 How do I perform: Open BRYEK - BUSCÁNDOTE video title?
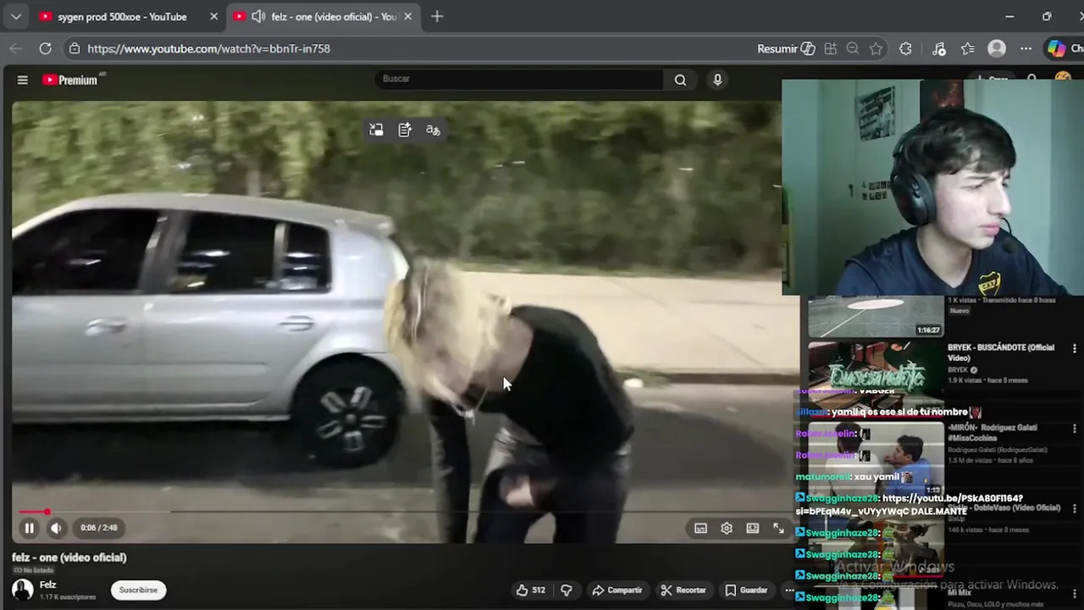(x=1000, y=352)
